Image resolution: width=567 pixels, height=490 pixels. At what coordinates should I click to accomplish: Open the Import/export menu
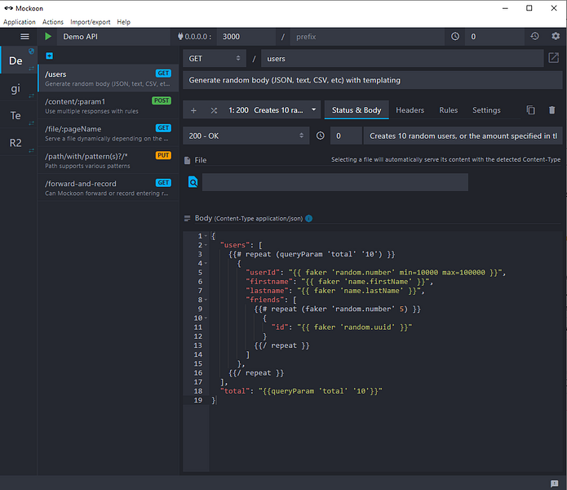90,22
